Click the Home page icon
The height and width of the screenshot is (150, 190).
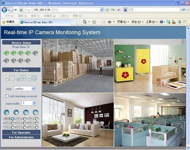[x=85, y=22]
